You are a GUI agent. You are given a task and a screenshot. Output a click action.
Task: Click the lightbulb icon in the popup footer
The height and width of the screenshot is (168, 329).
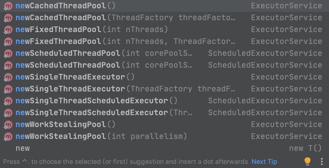click(307, 161)
